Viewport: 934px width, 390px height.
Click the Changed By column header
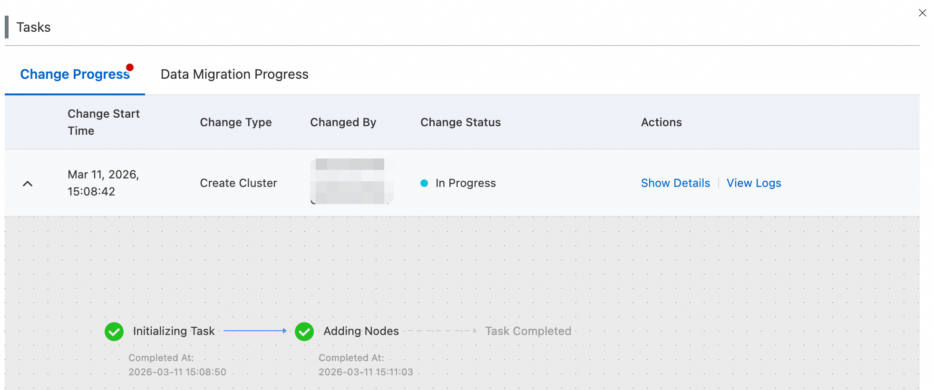[x=343, y=122]
